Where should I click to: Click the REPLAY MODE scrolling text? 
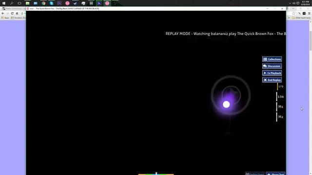point(226,34)
